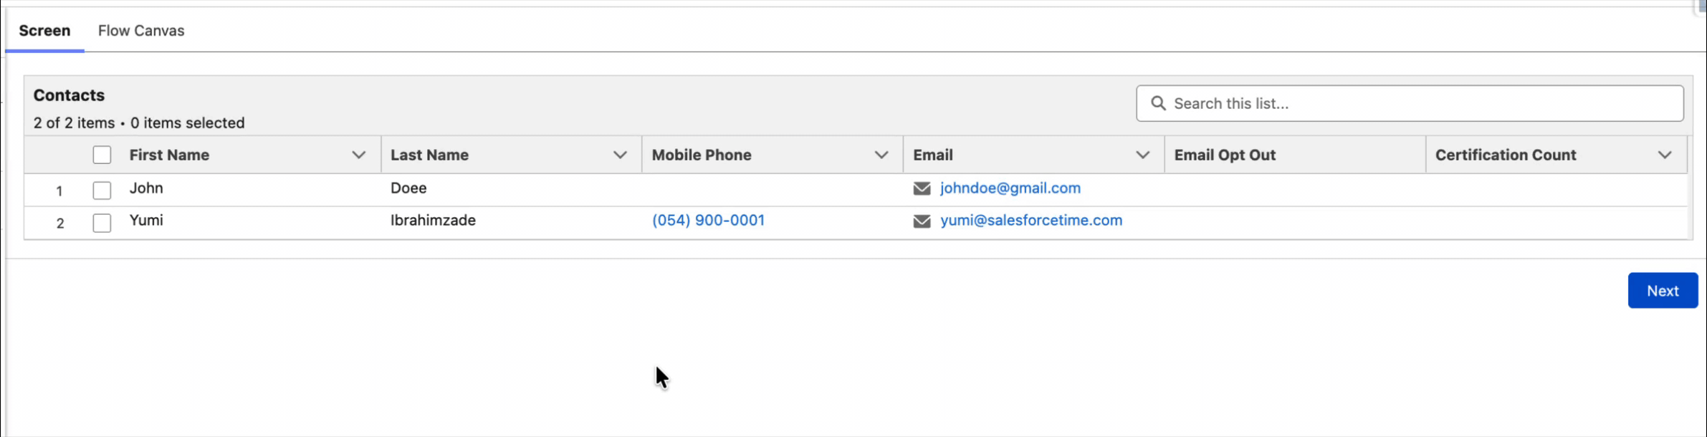The height and width of the screenshot is (437, 1707).
Task: Click the search magnifier icon
Action: pyautogui.click(x=1158, y=103)
